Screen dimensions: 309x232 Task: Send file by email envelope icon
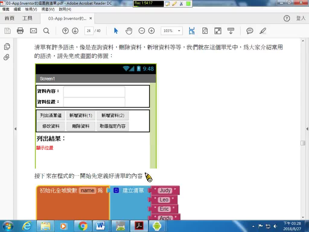click(33, 31)
